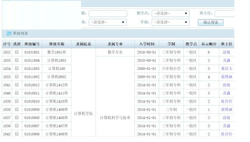Open teacher link 苏鑫 in row 1040

tap(227, 93)
